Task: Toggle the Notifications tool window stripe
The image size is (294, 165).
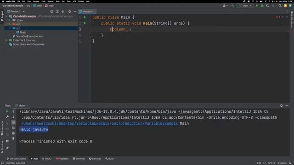Action: (x=292, y=19)
